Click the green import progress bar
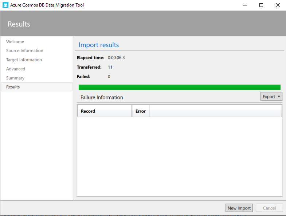Image resolution: width=286 pixels, height=216 pixels. 180,87
